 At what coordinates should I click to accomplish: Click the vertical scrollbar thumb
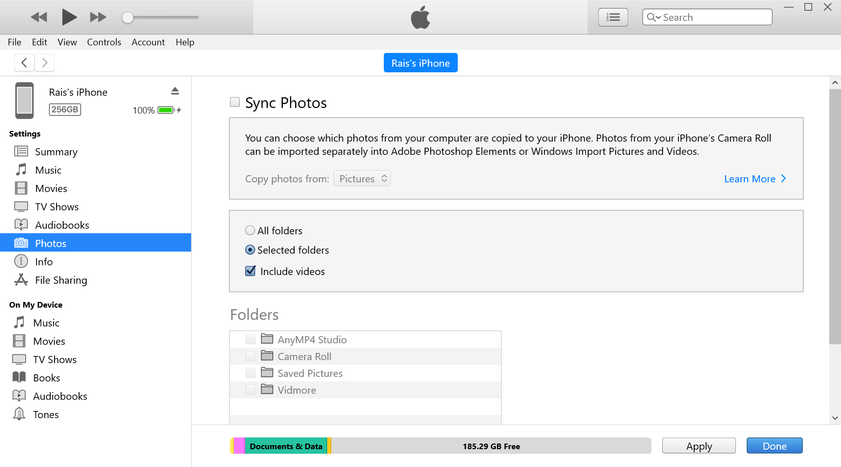coord(835,216)
